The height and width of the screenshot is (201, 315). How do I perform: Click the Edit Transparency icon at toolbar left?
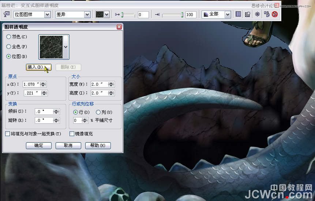pos(6,14)
